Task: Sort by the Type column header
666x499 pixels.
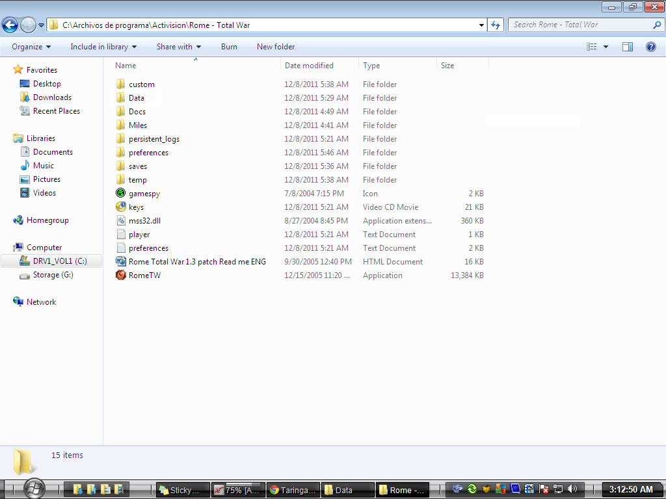Action: [x=371, y=66]
